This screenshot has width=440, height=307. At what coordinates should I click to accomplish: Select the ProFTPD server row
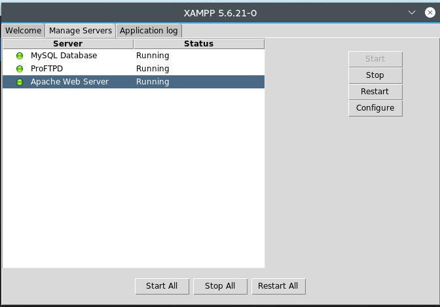pos(46,69)
